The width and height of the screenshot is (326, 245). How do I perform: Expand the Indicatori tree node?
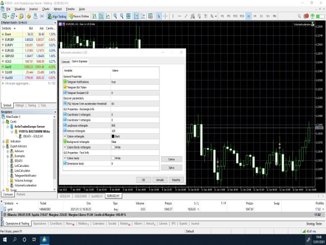point(4,141)
